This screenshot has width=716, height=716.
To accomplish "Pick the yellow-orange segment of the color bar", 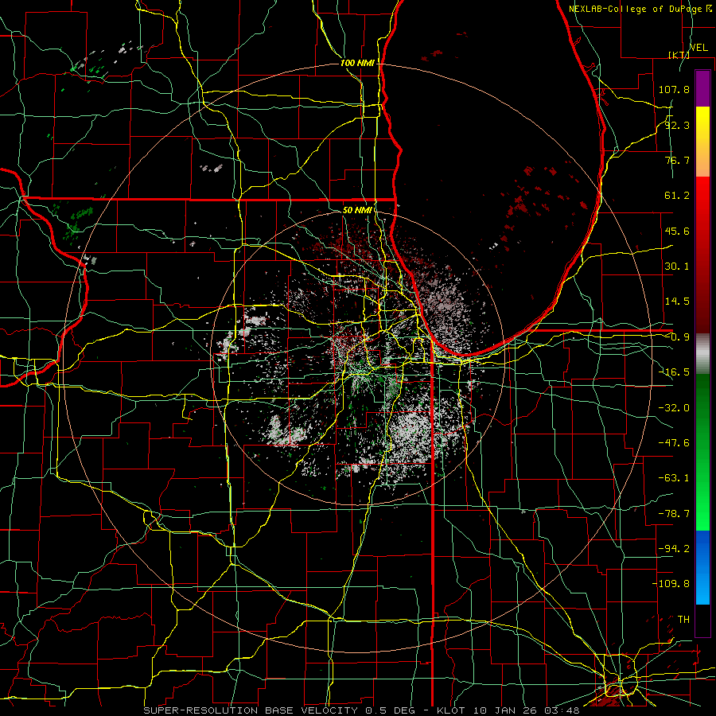I will click(702, 142).
